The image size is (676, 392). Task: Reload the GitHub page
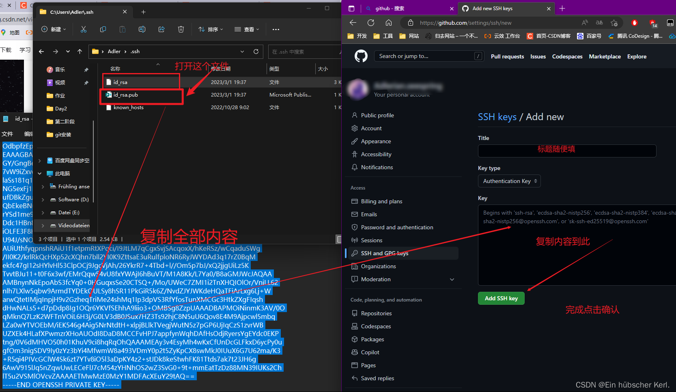371,23
